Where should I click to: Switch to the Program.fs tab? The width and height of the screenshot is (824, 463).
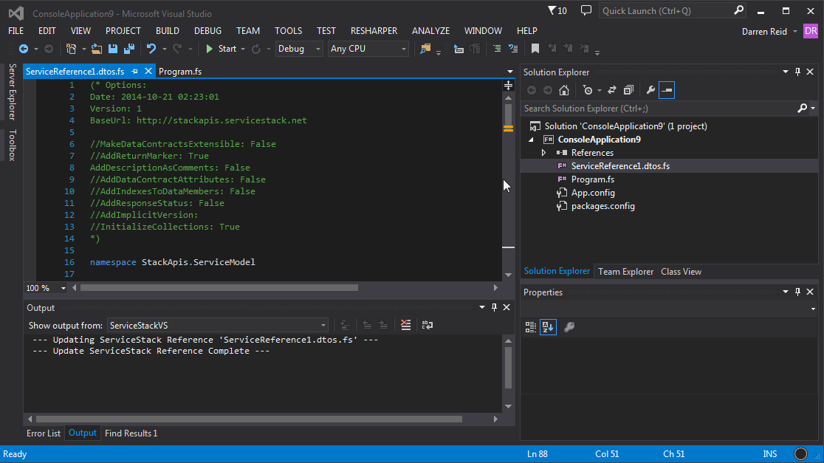coord(180,71)
